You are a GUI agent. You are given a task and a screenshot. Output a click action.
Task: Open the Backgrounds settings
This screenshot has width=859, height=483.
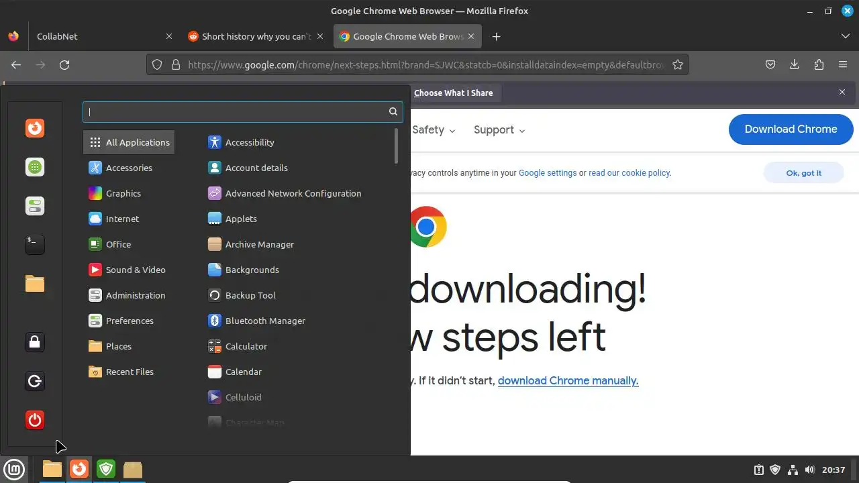(243, 270)
